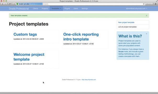Image resolution: width=158 pixels, height=94 pixels.
Task: Open the Projects menu item
Action: [45, 9]
